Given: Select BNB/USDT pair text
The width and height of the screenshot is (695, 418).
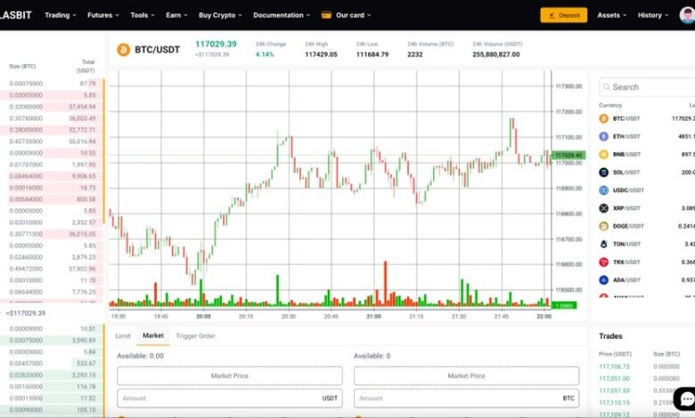Looking at the screenshot, I should pos(626,155).
